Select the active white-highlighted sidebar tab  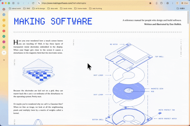[x=4, y=53]
